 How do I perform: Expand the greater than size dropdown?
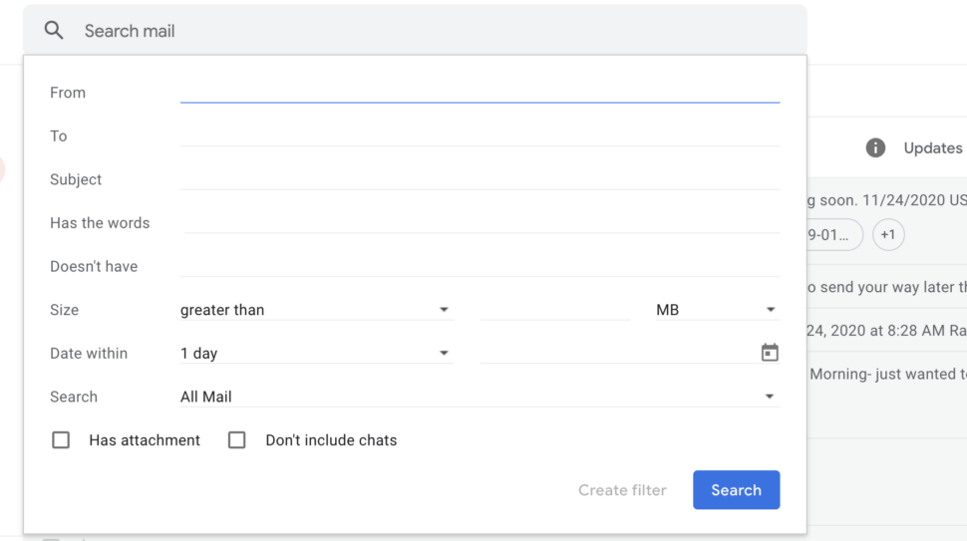[316, 309]
